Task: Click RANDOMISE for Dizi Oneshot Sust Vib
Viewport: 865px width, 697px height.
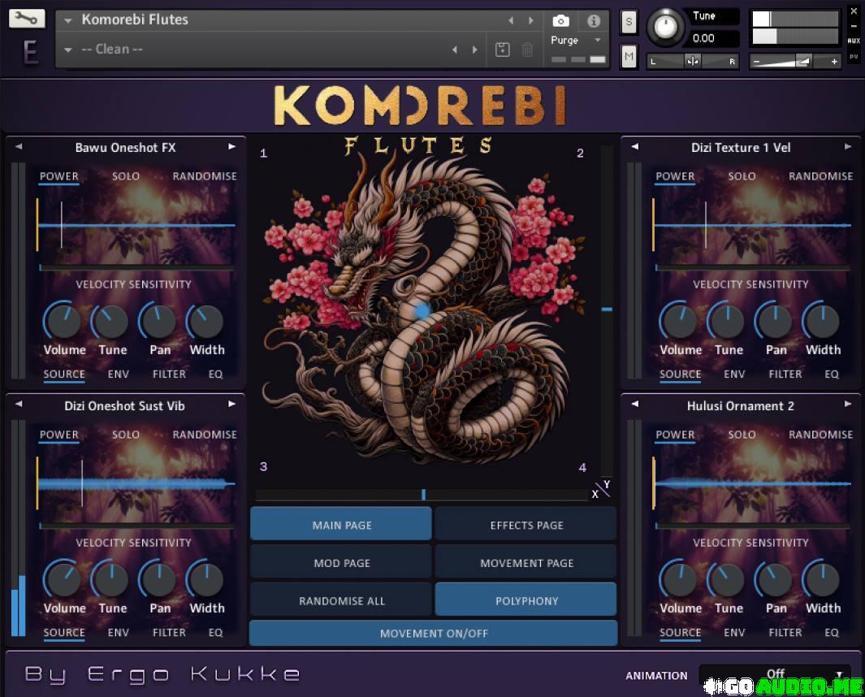Action: (x=205, y=435)
